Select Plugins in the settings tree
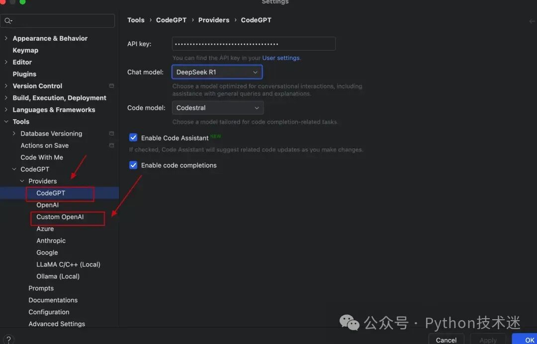This screenshot has height=344, width=537. pyautogui.click(x=24, y=74)
